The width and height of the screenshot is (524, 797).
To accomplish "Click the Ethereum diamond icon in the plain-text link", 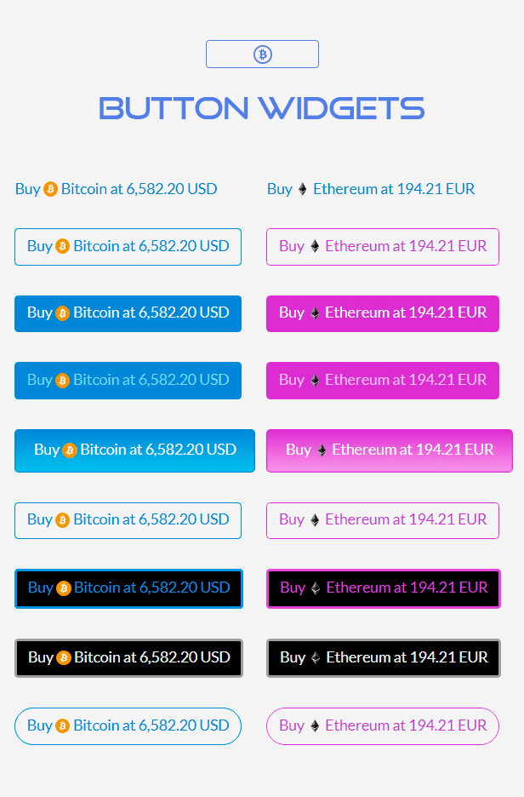I will click(302, 189).
